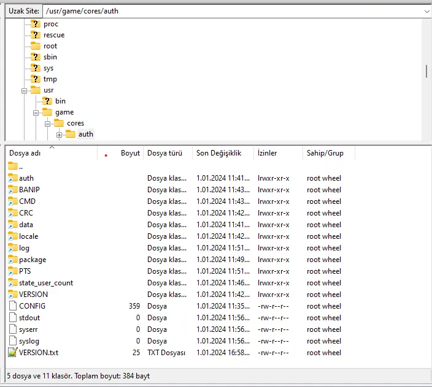Sort by Dosya adı column header
The height and width of the screenshot is (387, 432).
coord(52,153)
